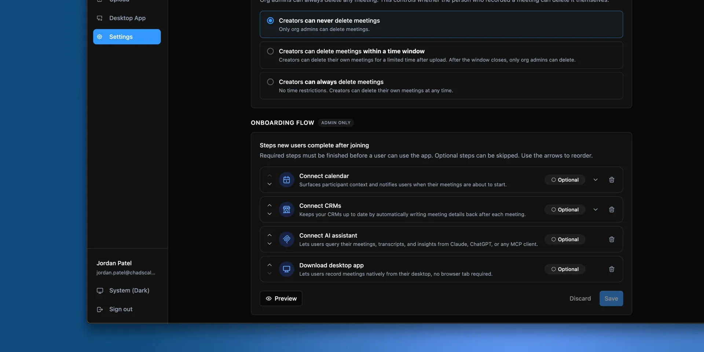Choose delete meetings within a time window
Image resolution: width=704 pixels, height=352 pixels.
pos(441,55)
